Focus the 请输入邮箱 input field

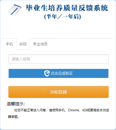pyautogui.click(x=59, y=59)
